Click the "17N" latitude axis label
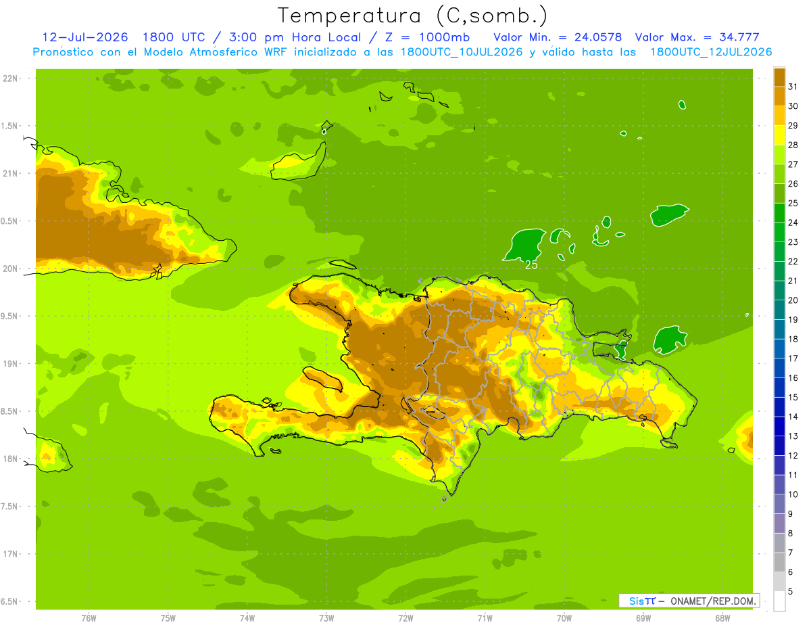 (10, 554)
